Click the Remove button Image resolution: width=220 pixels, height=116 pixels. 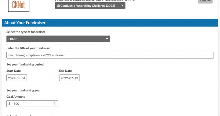point(205,1)
